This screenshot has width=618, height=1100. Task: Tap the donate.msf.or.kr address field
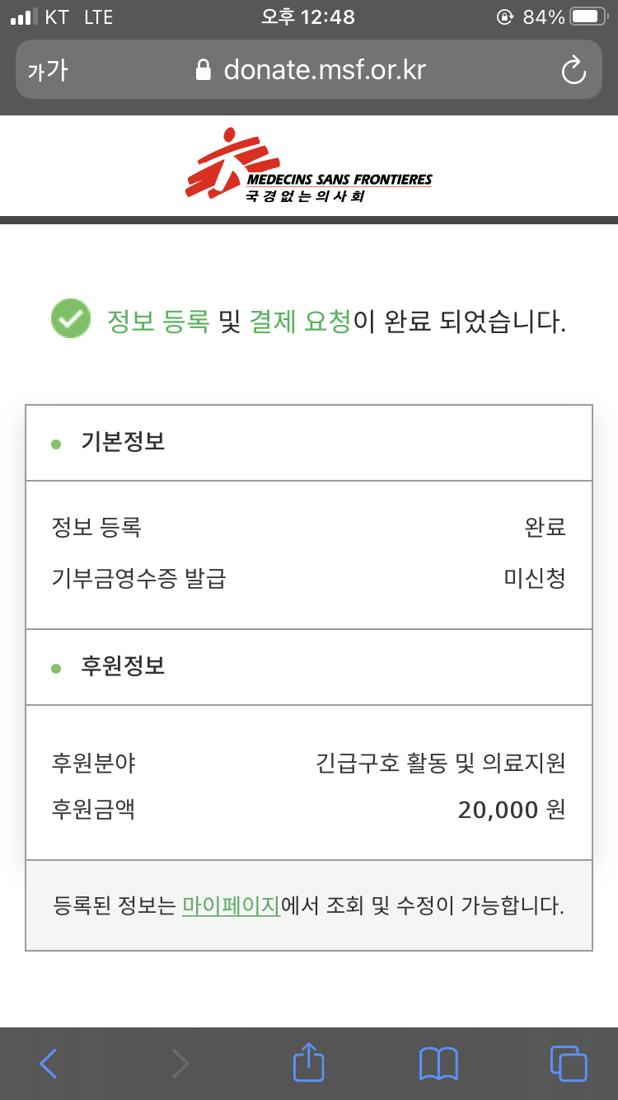coord(325,70)
